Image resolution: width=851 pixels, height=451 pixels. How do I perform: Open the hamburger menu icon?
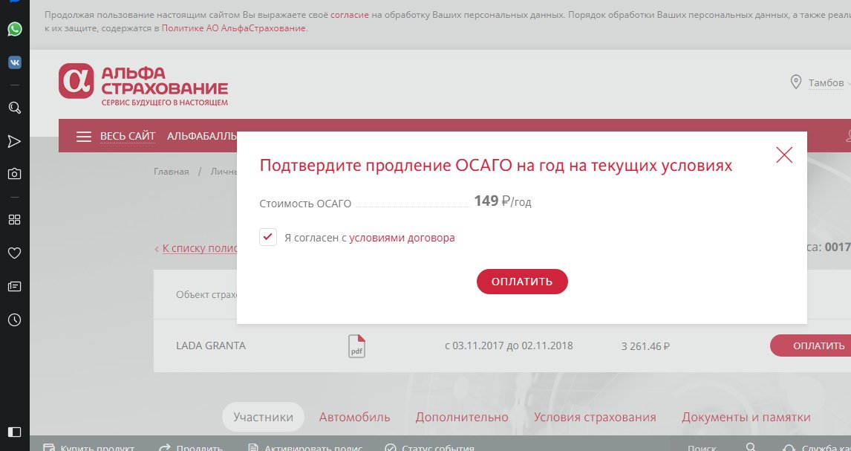[x=84, y=137]
